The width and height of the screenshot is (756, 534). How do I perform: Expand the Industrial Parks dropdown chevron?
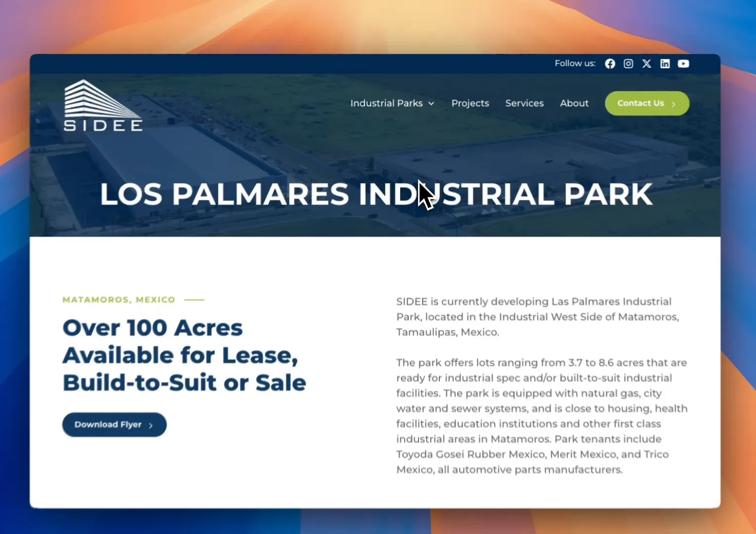click(431, 104)
